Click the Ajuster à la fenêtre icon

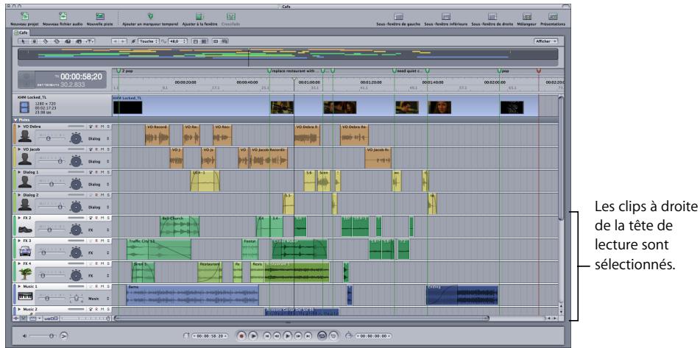[x=199, y=16]
